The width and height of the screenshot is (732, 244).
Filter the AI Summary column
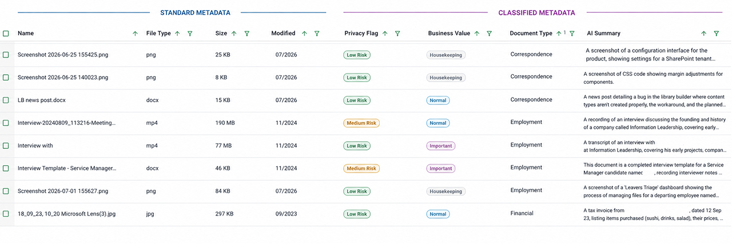point(717,34)
